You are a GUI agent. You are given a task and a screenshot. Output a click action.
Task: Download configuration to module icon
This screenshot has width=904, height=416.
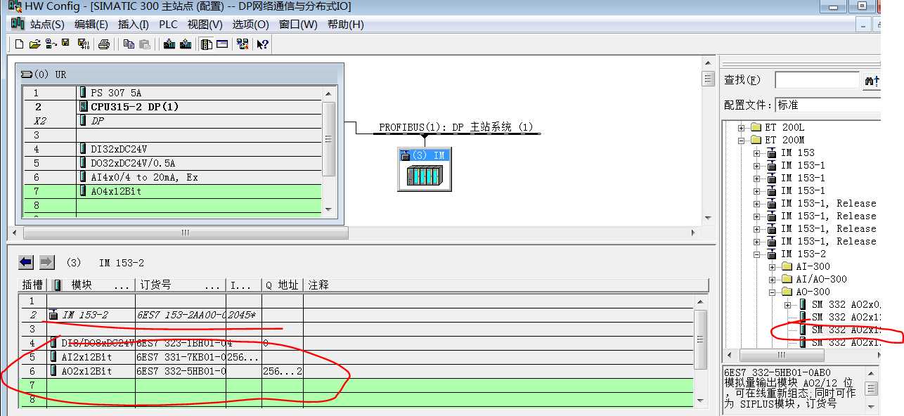coord(169,44)
